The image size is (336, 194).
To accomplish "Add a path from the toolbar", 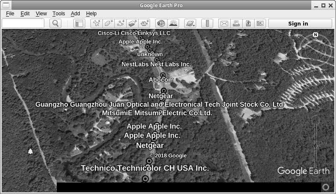I will pyautogui.click(x=121, y=23).
